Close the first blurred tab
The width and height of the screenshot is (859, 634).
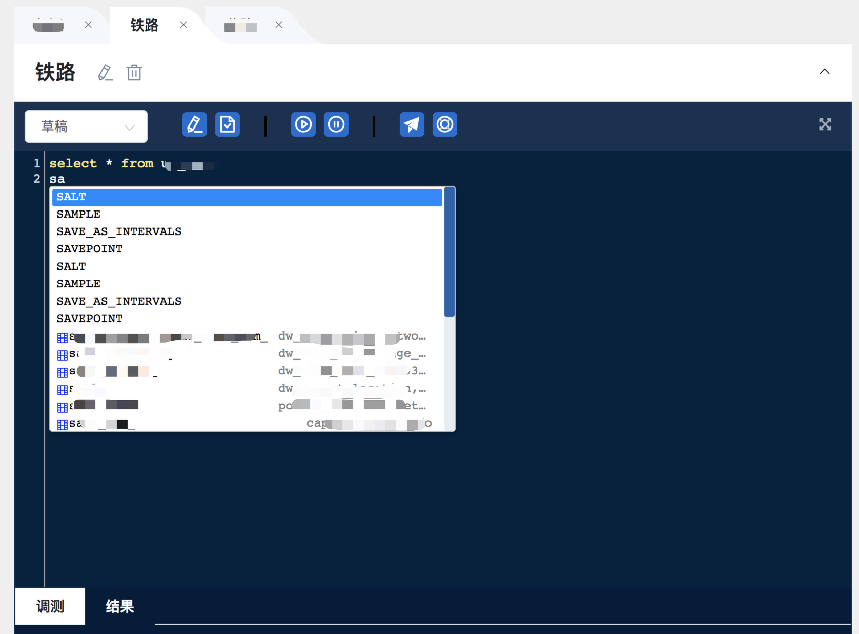tap(88, 25)
